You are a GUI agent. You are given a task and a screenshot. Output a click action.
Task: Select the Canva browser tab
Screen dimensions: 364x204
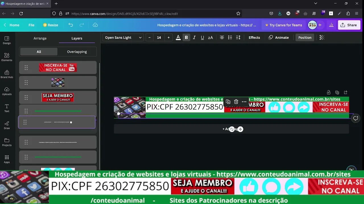pos(25,4)
